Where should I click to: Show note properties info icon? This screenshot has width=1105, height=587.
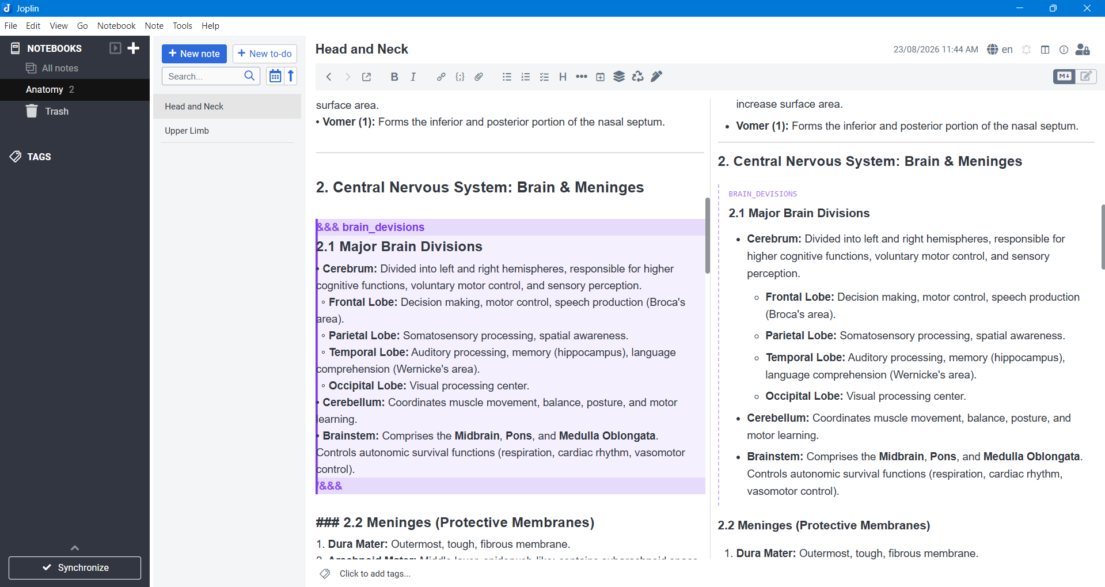coord(1064,50)
